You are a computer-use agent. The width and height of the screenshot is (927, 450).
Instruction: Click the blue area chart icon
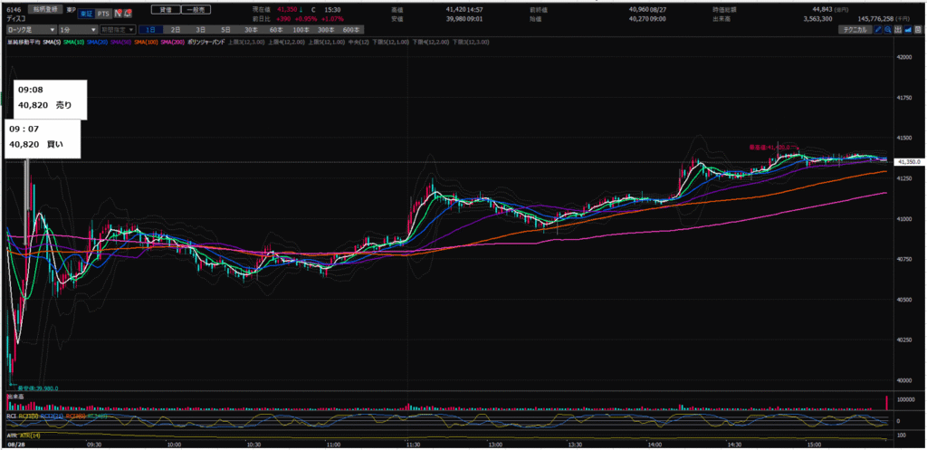pos(907,29)
